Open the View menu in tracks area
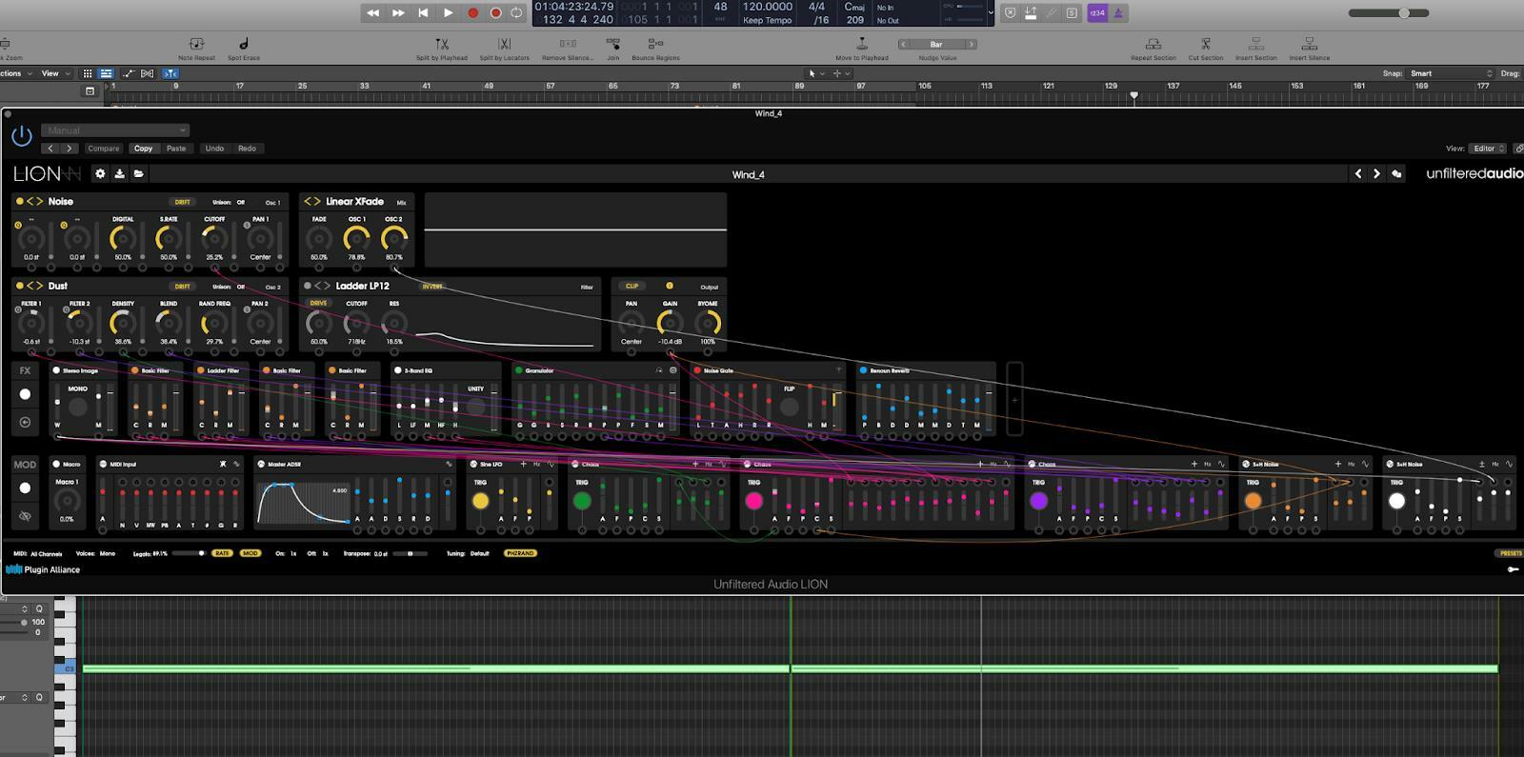This screenshot has width=1524, height=757. [53, 73]
